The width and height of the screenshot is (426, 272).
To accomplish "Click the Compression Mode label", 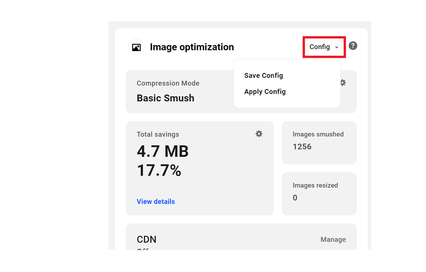I will pyautogui.click(x=168, y=83).
